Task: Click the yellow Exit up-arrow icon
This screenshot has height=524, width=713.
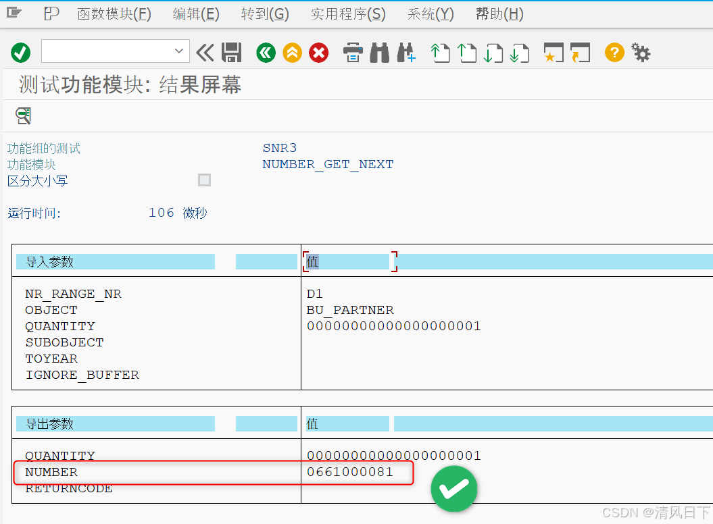Action: coord(293,53)
